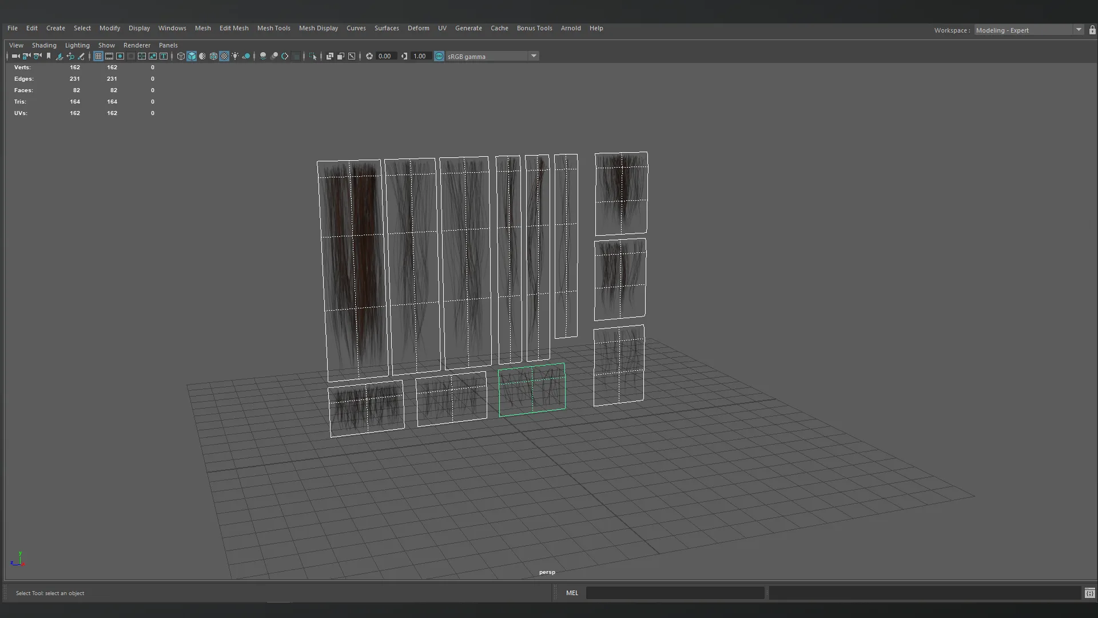Click the exposure value field 0.00
This screenshot has height=618, width=1098.
(x=386, y=56)
